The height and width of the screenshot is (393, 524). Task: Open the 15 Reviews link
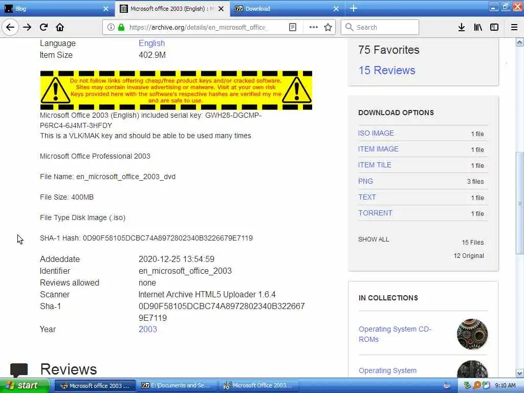pyautogui.click(x=387, y=70)
